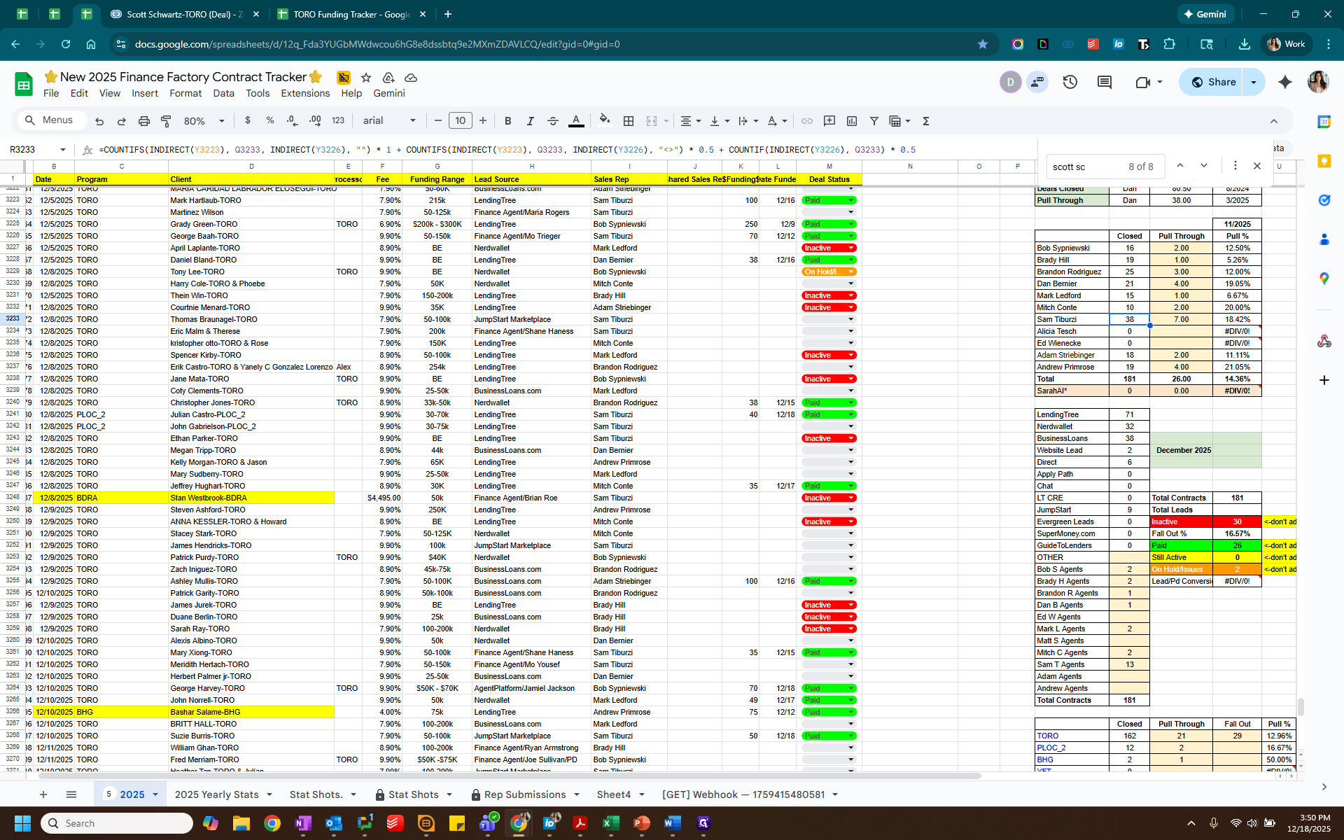Click the insert link icon
This screenshot has width=1344, height=840.
click(x=807, y=121)
